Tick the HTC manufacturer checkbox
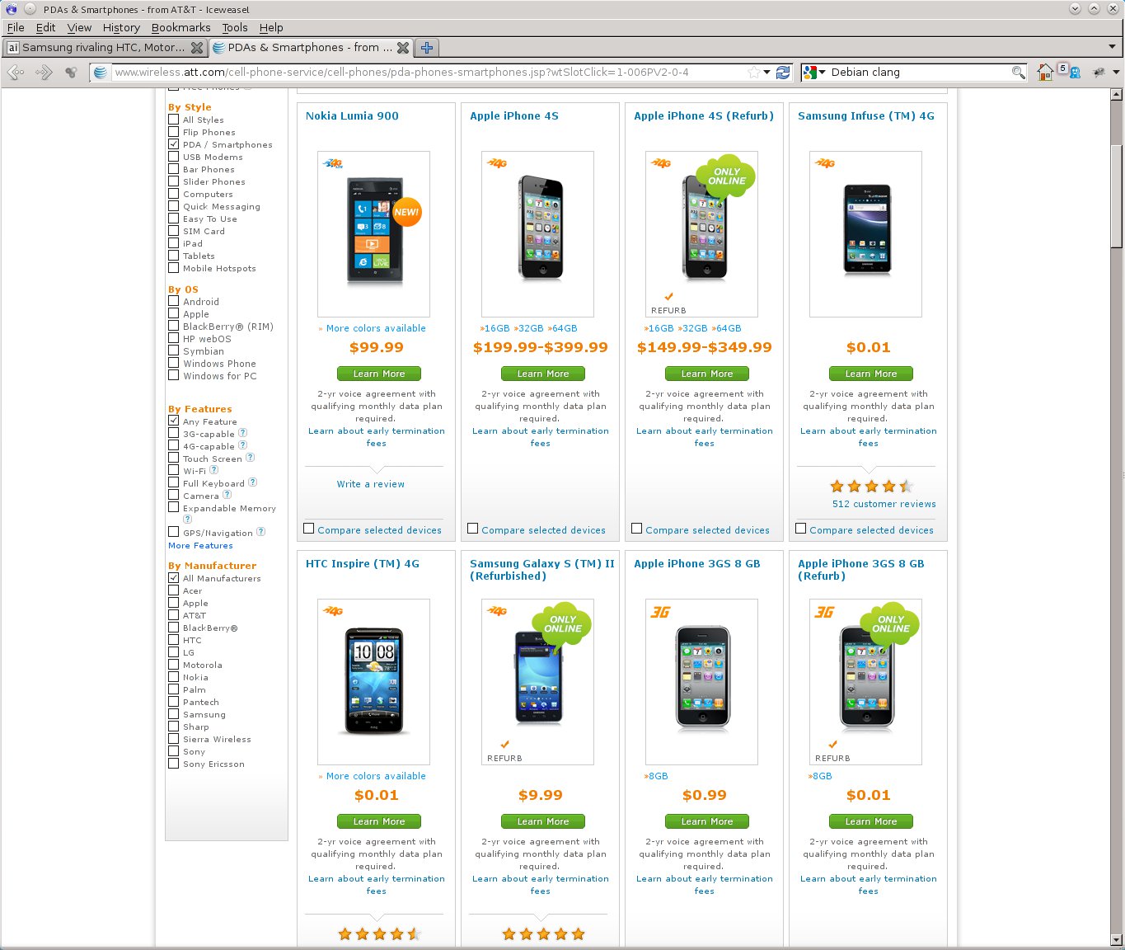The image size is (1125, 950). click(x=173, y=640)
